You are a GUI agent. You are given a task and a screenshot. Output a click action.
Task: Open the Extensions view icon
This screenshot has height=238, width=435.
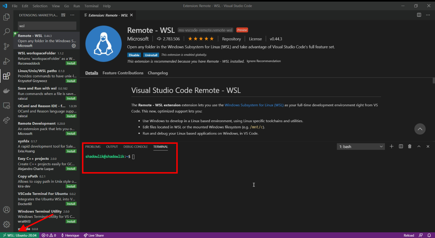click(x=7, y=76)
